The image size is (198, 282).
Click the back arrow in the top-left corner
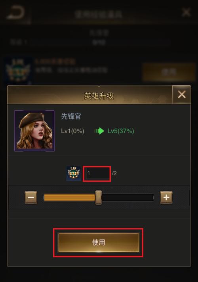tap(16, 13)
